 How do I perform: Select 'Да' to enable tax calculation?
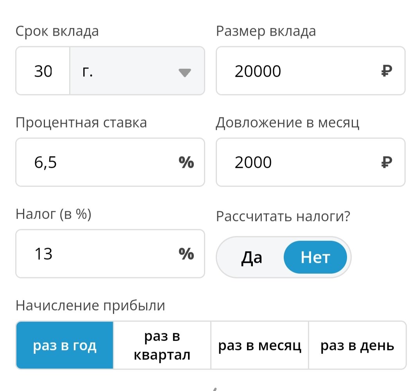(251, 257)
